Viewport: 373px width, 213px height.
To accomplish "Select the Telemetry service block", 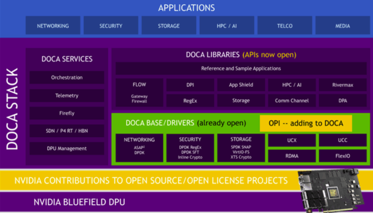I will pyautogui.click(x=67, y=96).
